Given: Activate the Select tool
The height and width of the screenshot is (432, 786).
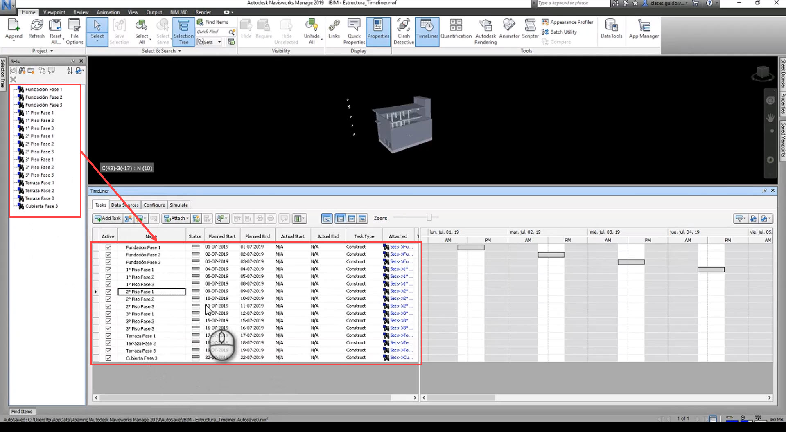Looking at the screenshot, I should coord(97,29).
